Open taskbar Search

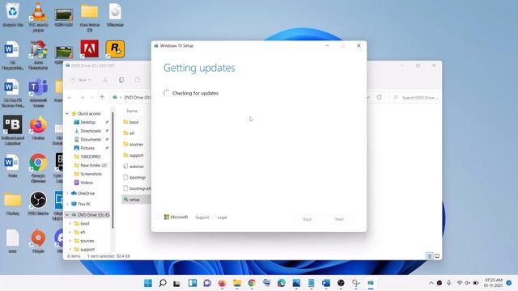click(163, 283)
